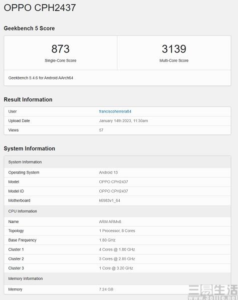
Task: Click the Memory Information header row
Action: [117, 278]
